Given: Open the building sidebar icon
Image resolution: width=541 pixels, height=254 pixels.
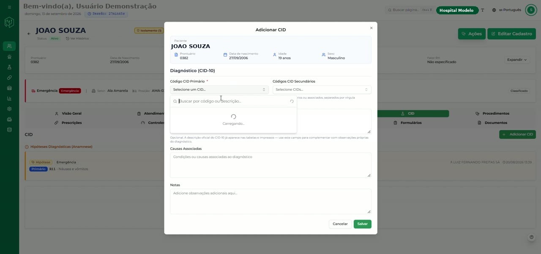Looking at the screenshot, I should click(9, 88).
